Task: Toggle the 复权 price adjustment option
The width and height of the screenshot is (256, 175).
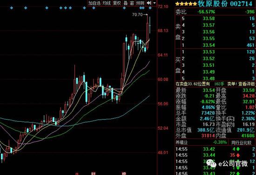Action: click(117, 3)
